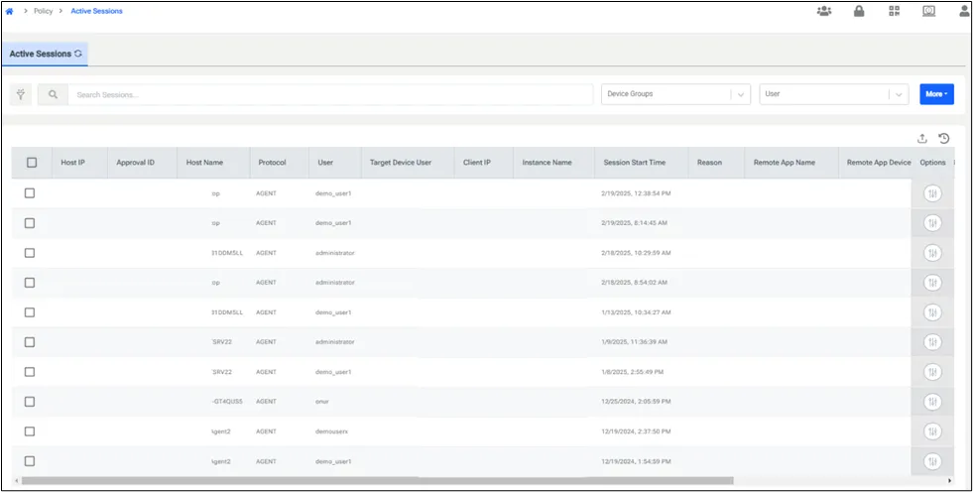
Task: Click the timestamp '1/13/2025, 10:34:27 AM'
Action: coord(638,312)
